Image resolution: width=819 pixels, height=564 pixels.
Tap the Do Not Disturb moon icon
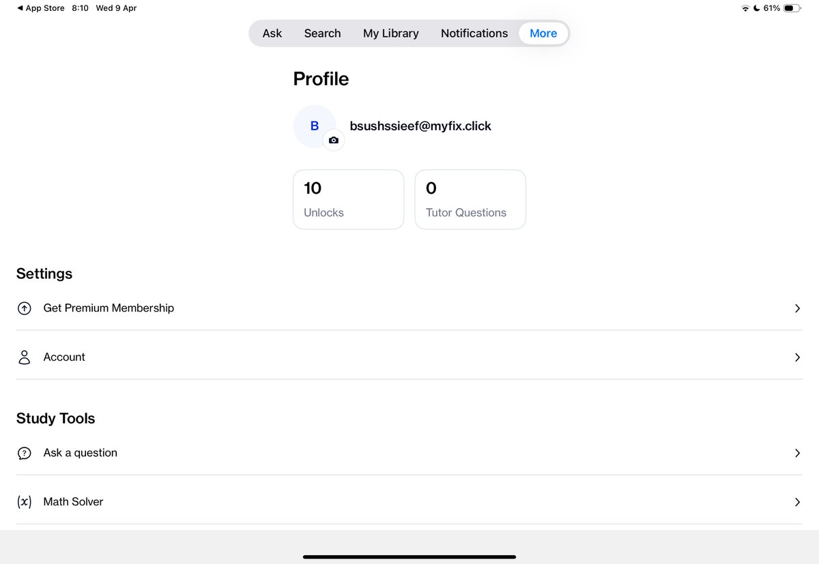756,8
